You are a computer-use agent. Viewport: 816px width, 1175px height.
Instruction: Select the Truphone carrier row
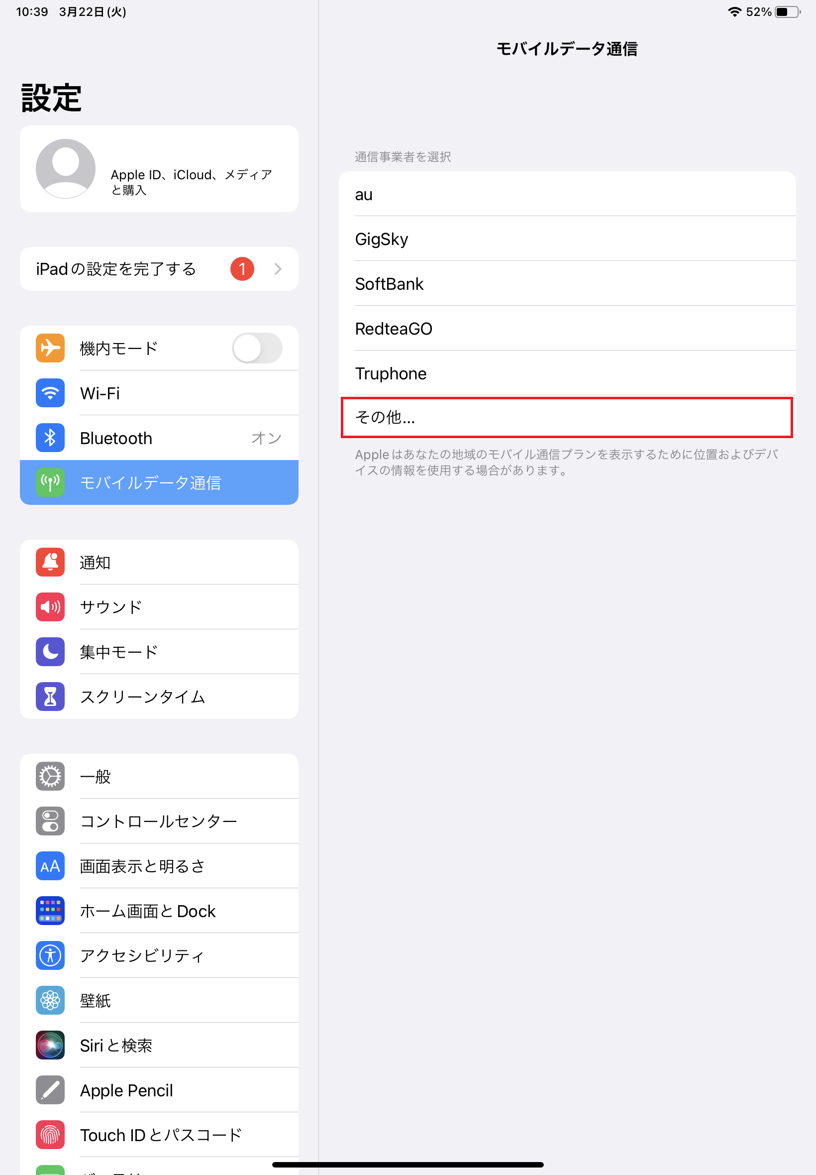pos(567,373)
